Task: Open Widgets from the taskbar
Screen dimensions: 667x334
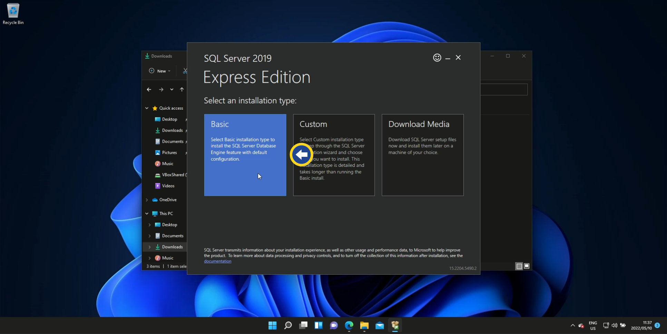Action: pos(318,325)
